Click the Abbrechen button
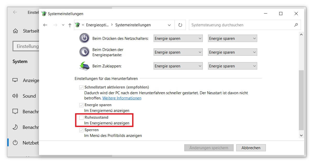The width and height of the screenshot is (314, 164). 251,148
